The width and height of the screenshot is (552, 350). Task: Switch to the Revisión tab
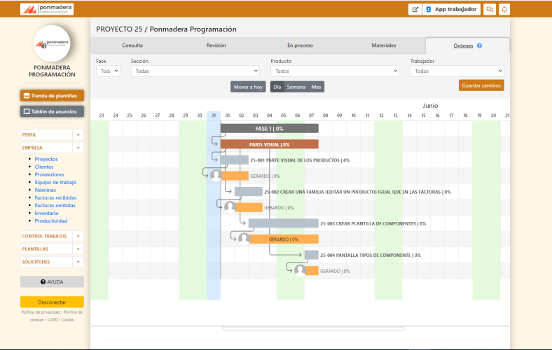click(216, 45)
